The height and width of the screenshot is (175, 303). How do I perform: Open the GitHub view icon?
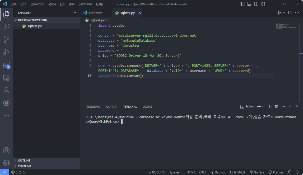pos(6,103)
